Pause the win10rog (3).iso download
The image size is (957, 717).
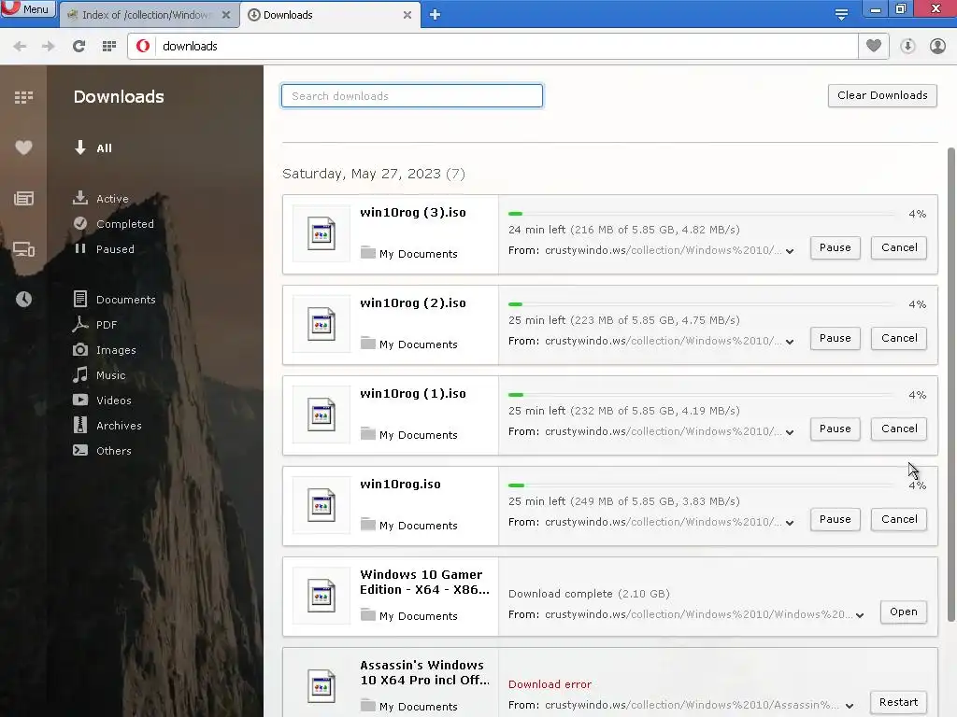pos(835,247)
